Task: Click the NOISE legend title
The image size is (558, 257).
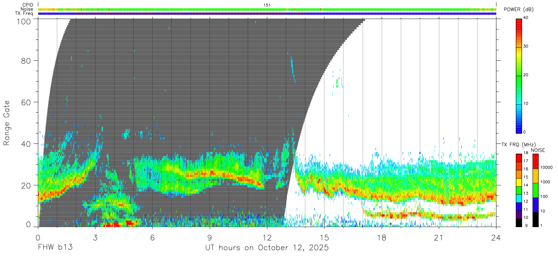Action: click(x=538, y=150)
